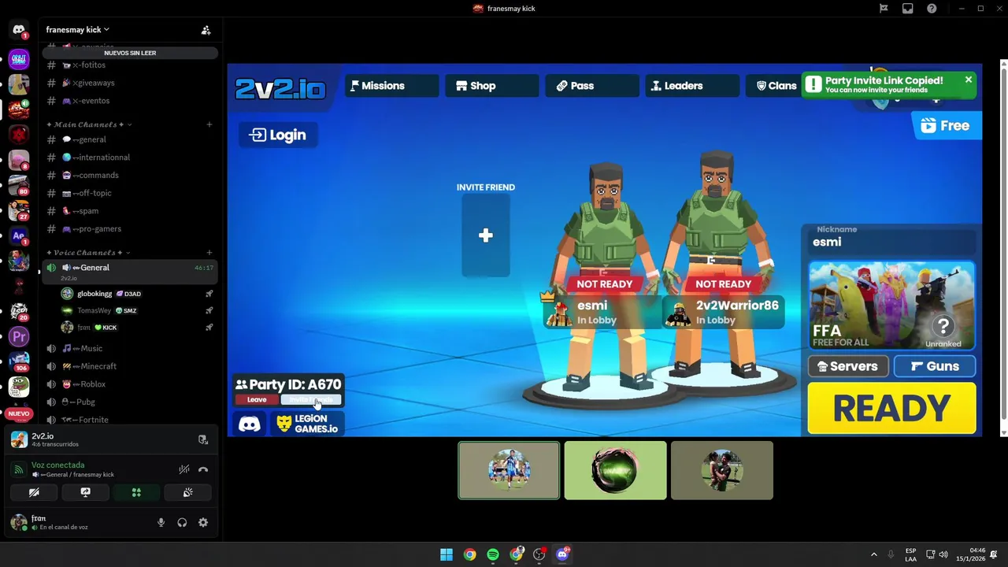Click the Free reward button
This screenshot has height=567, width=1008.
pyautogui.click(x=947, y=126)
